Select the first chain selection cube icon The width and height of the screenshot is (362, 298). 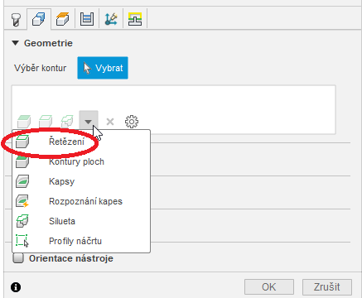[x=24, y=122]
